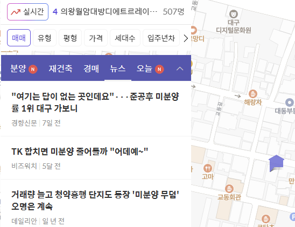
Task: Show more filters with right chevron
Action: tap(186, 38)
